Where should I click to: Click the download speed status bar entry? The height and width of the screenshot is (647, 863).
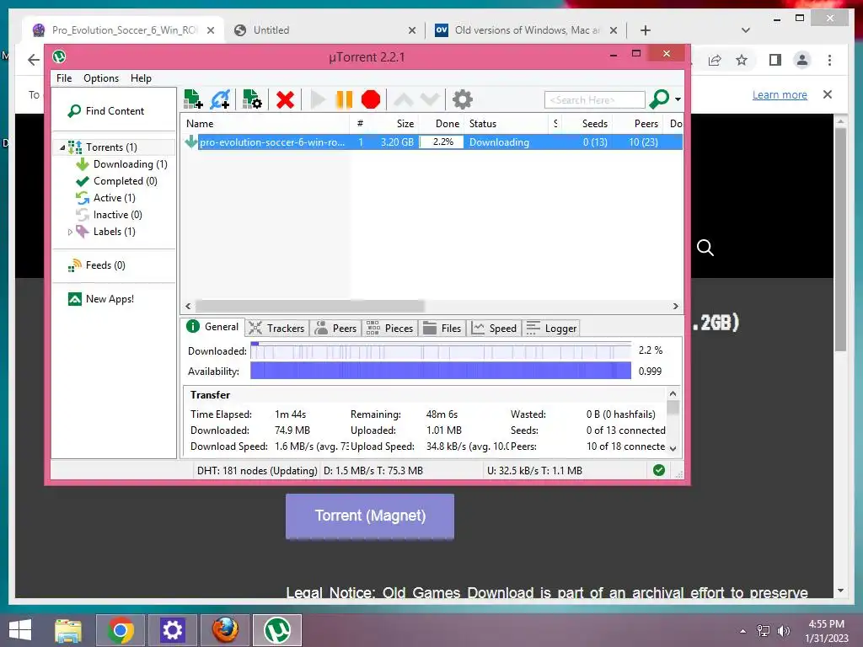373,471
